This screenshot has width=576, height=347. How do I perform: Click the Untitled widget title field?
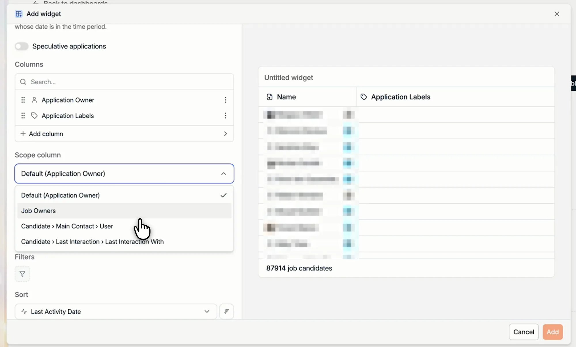pyautogui.click(x=289, y=78)
